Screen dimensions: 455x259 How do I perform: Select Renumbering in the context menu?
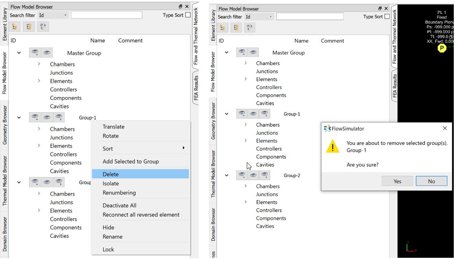coord(119,193)
